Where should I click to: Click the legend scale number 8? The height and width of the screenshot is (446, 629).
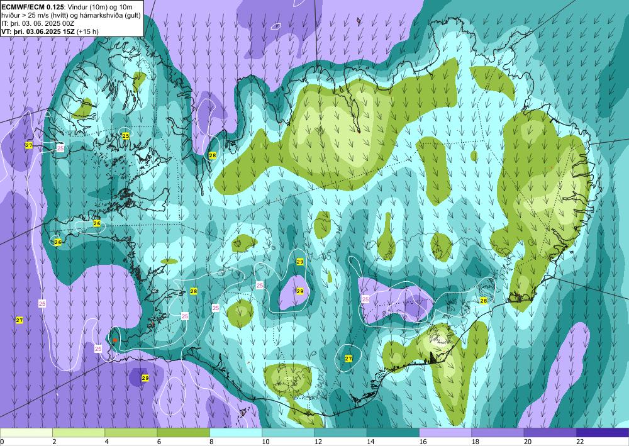click(x=211, y=442)
